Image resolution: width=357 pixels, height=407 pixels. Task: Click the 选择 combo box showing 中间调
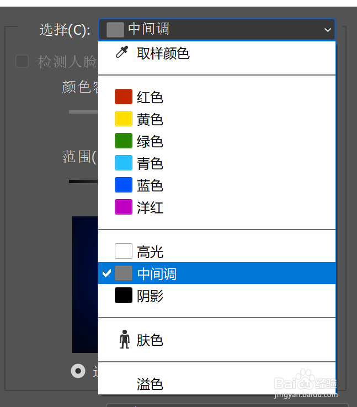[216, 29]
